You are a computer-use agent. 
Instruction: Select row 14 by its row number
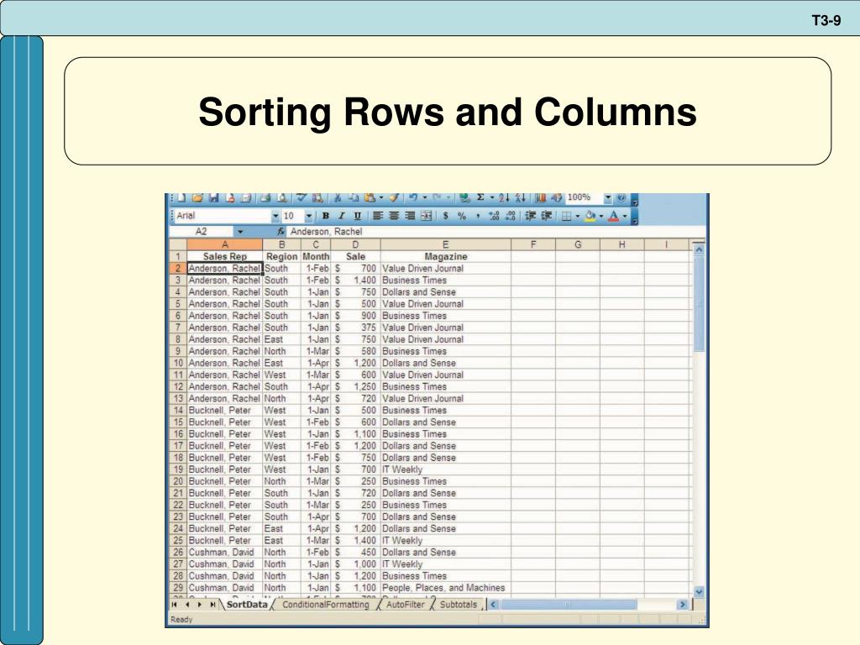[178, 410]
